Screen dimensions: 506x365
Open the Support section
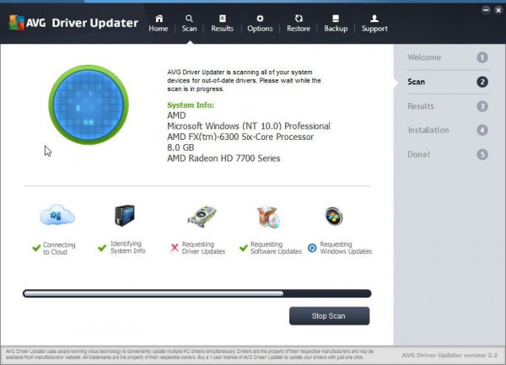[374, 24]
